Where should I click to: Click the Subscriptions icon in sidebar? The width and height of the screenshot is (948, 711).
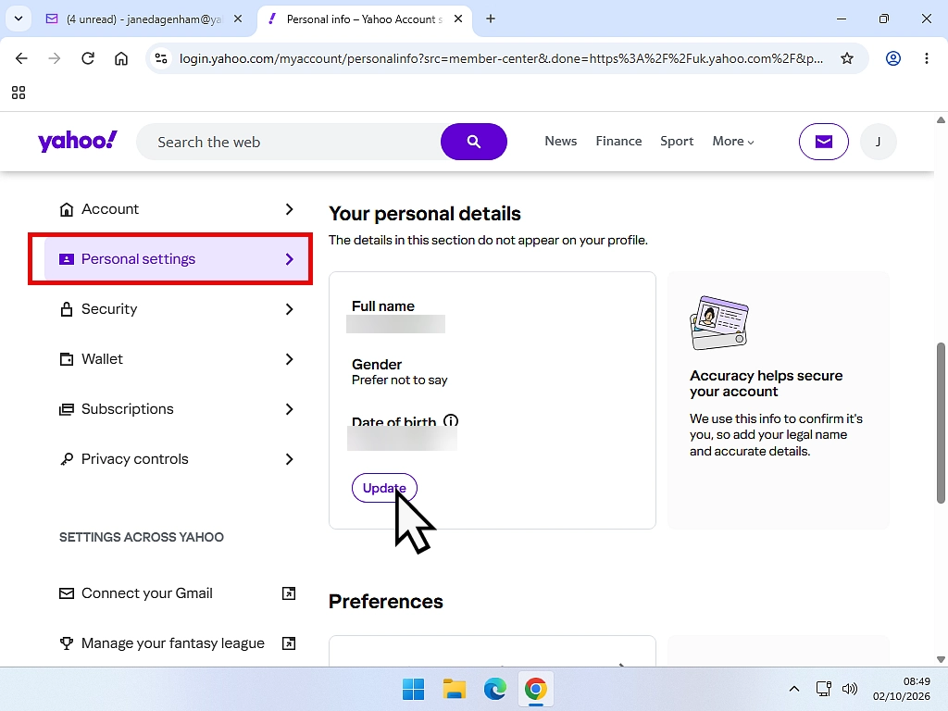pos(67,409)
